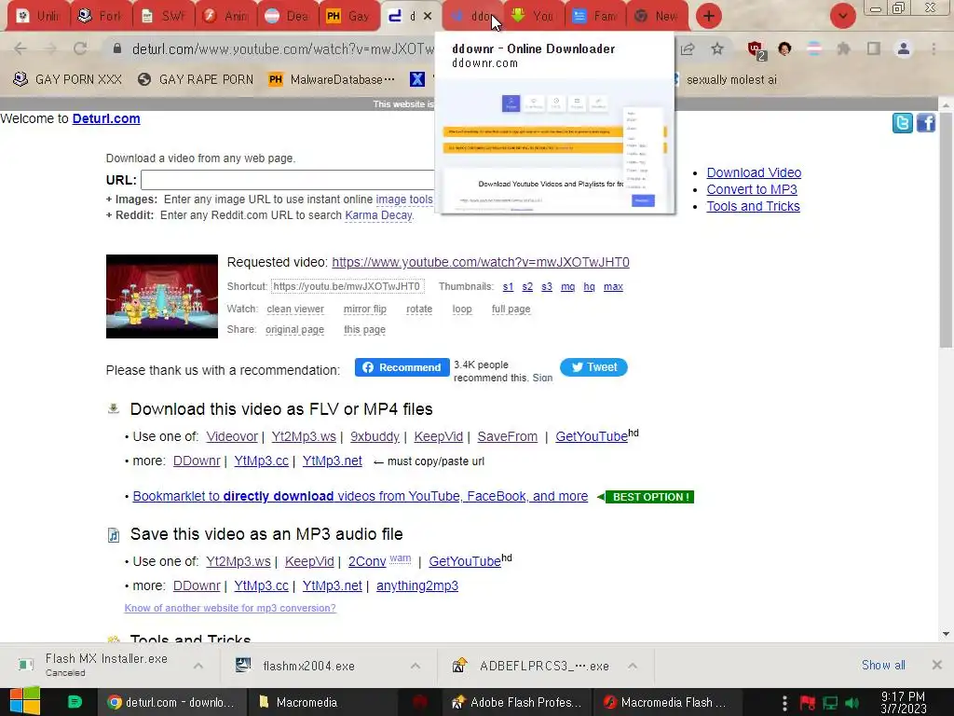954x716 pixels.
Task: Click the Karma Decay link
Action: click(378, 215)
